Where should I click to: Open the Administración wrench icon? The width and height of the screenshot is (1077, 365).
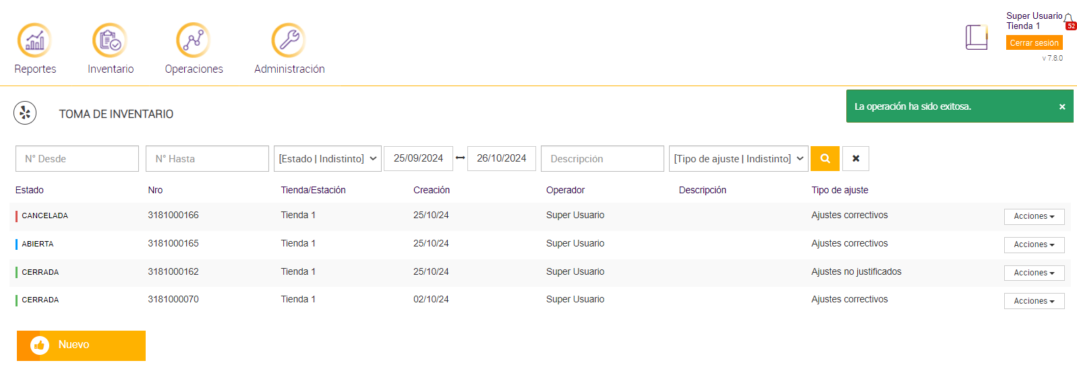point(289,40)
